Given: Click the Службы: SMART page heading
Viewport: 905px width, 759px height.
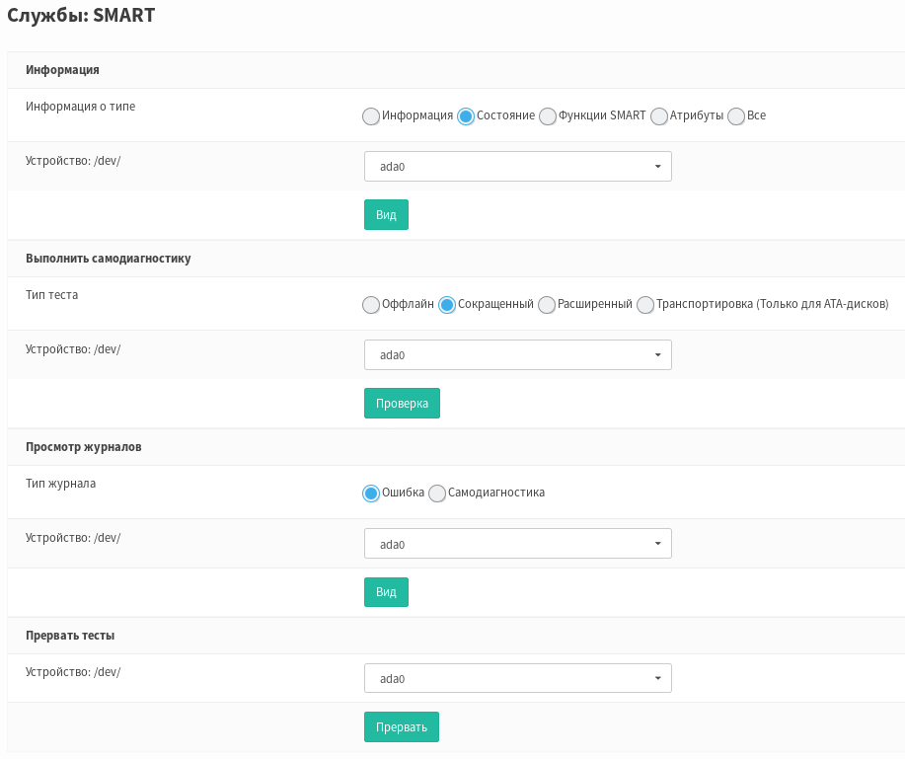Looking at the screenshot, I should click(81, 17).
